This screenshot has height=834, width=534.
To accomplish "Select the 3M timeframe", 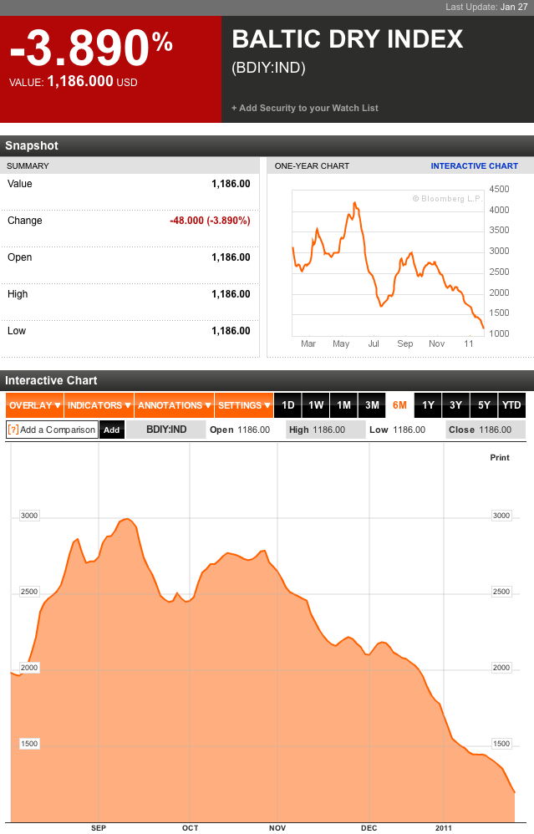I will [x=371, y=404].
